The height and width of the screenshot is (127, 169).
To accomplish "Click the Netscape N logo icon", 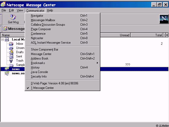I will tap(164, 19).
